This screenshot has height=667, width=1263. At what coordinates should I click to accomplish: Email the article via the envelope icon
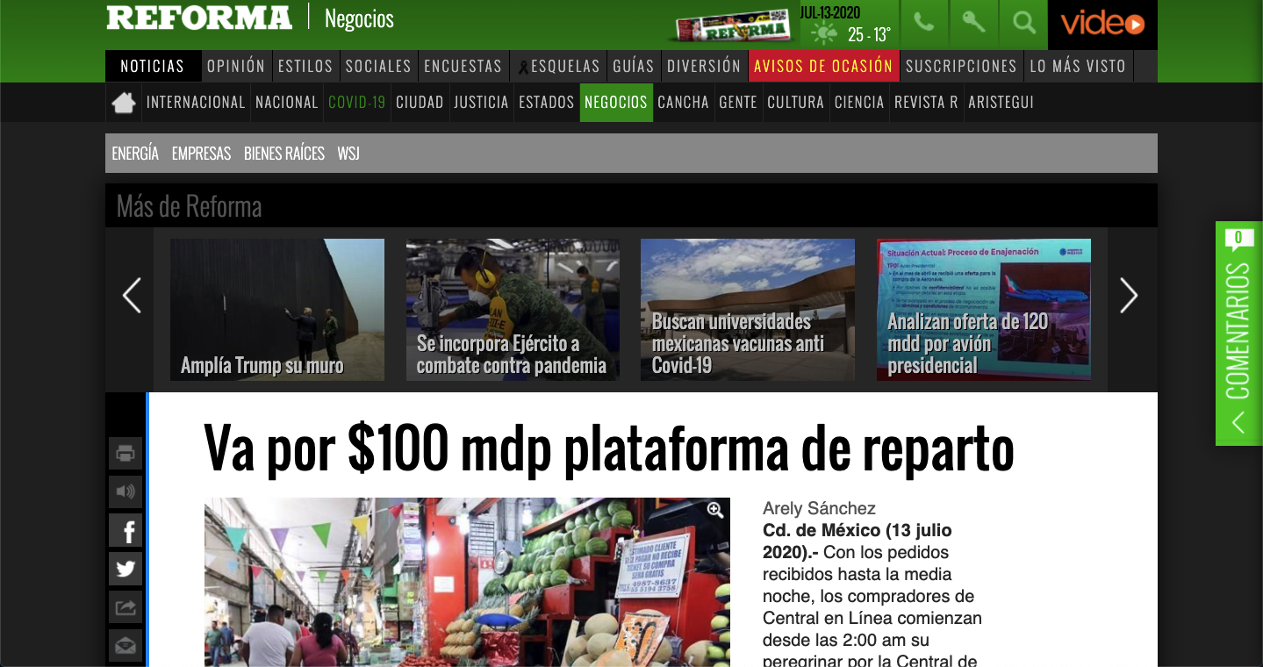coord(125,644)
